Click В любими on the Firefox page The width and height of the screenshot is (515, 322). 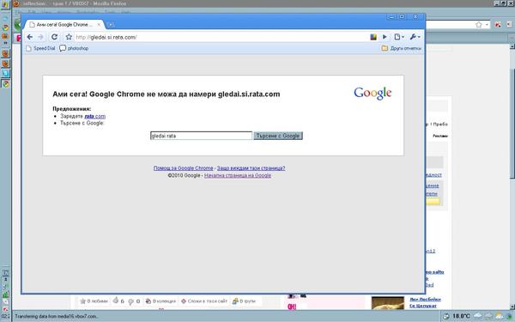94,301
